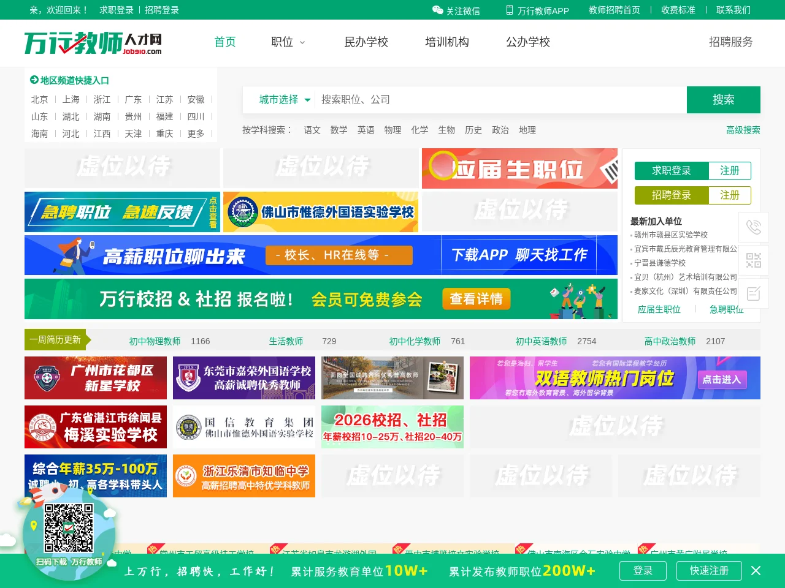Open the 城市选择 city dropdown
The height and width of the screenshot is (588, 785).
click(285, 100)
